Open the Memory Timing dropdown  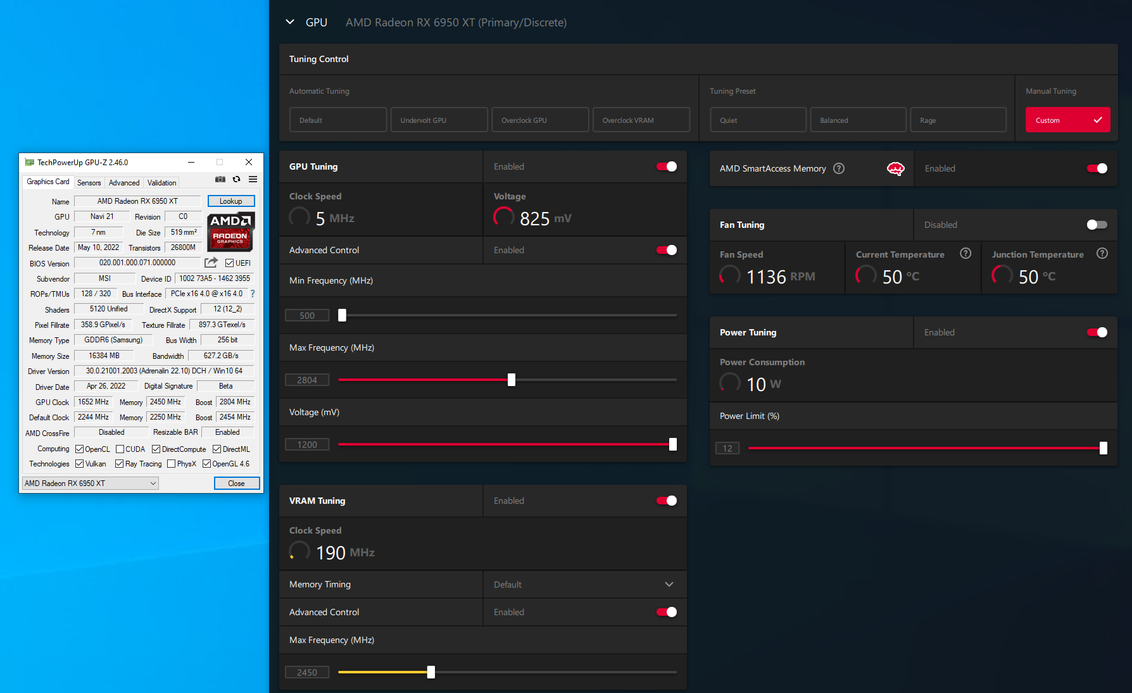584,584
